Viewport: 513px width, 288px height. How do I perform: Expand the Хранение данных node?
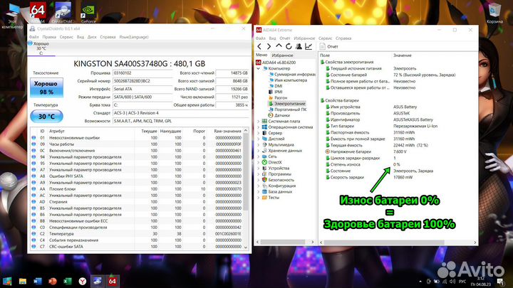click(258, 151)
